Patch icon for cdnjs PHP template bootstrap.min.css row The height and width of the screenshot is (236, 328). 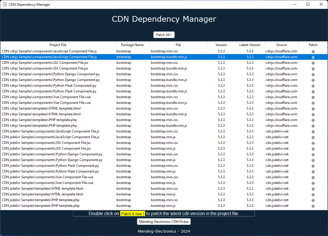click(313, 120)
